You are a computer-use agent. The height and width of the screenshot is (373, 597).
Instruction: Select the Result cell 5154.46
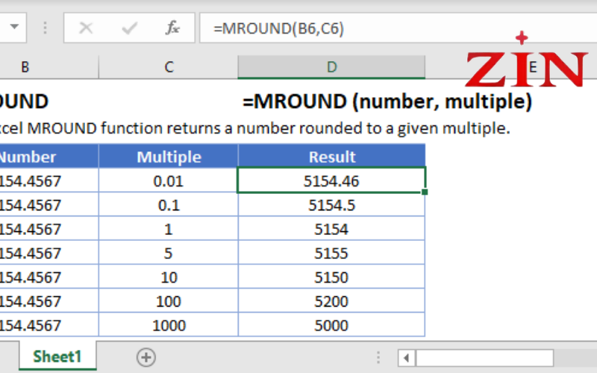[331, 181]
